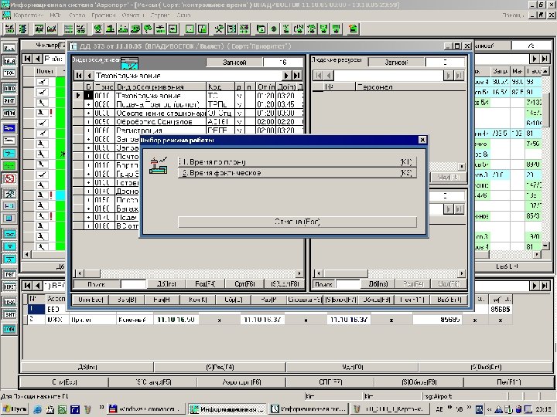Click the Персонал column header
Screen dimensions: 557x417
tap(410, 86)
